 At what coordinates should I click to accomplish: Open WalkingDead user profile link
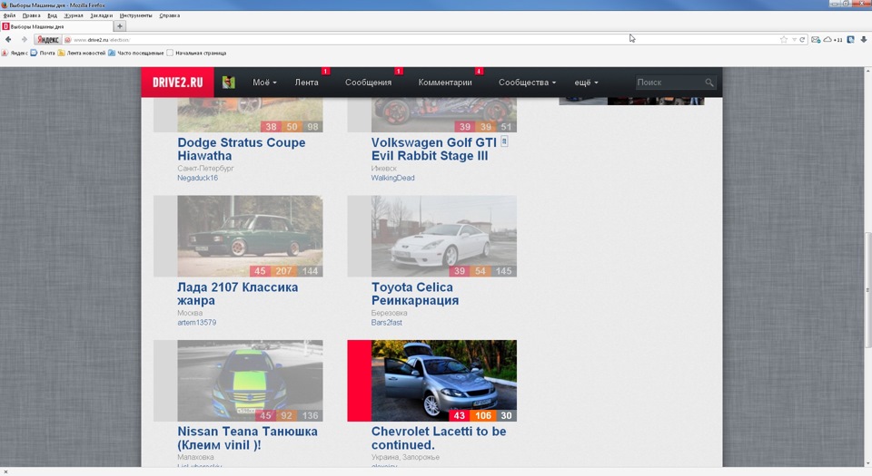coord(392,178)
